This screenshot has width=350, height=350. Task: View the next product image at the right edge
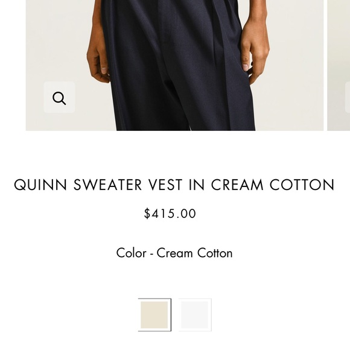coord(339,65)
